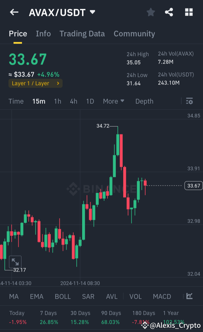Star the AVAX/USDT pair as favorite

[151, 12]
